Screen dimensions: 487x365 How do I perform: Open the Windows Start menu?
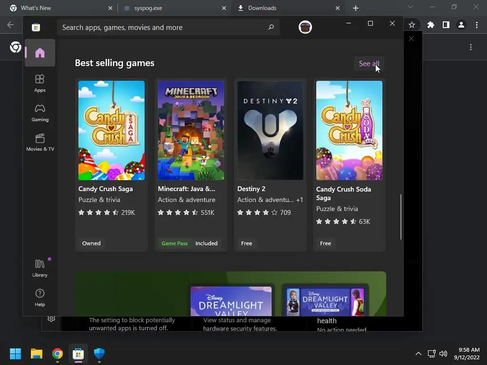(15, 354)
